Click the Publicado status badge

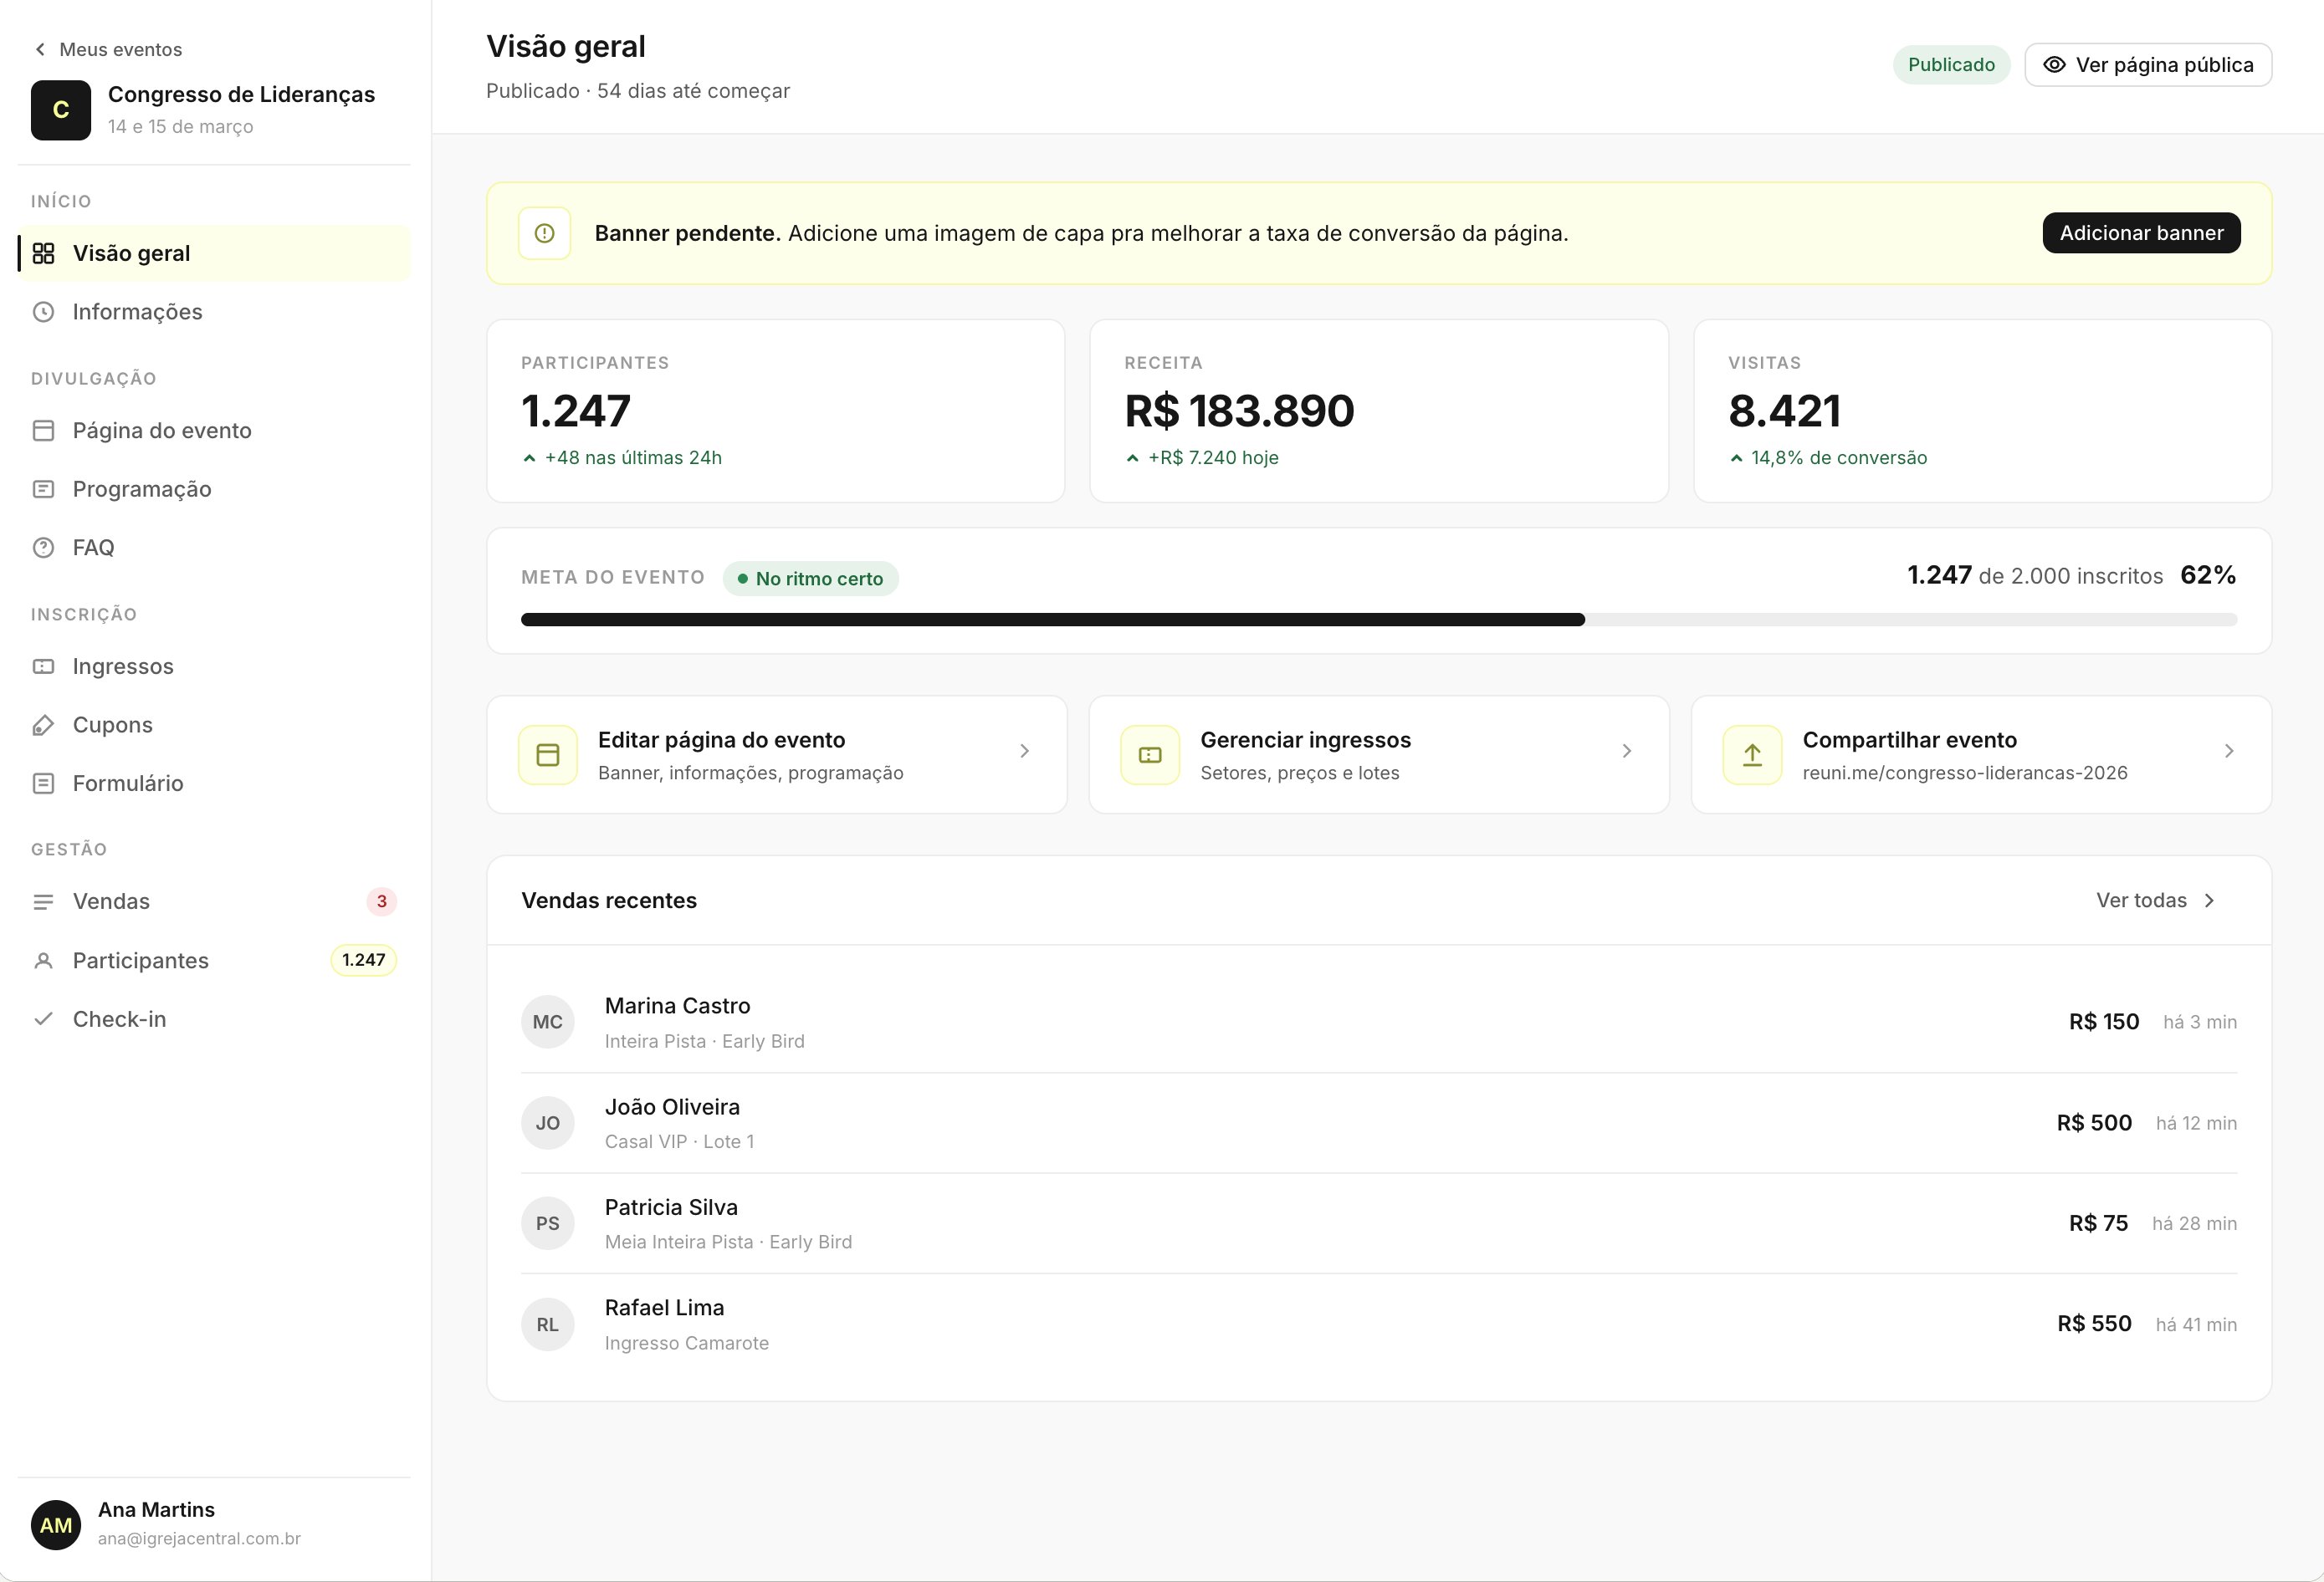[1951, 65]
